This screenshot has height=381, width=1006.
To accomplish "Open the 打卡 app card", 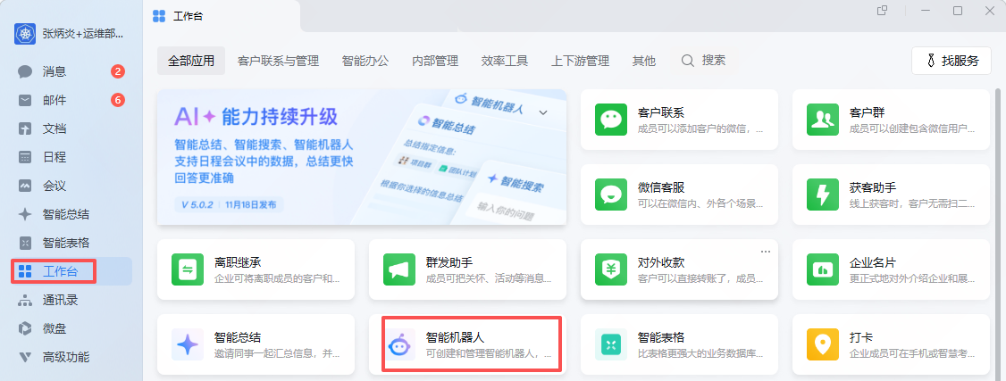I will pyautogui.click(x=891, y=344).
